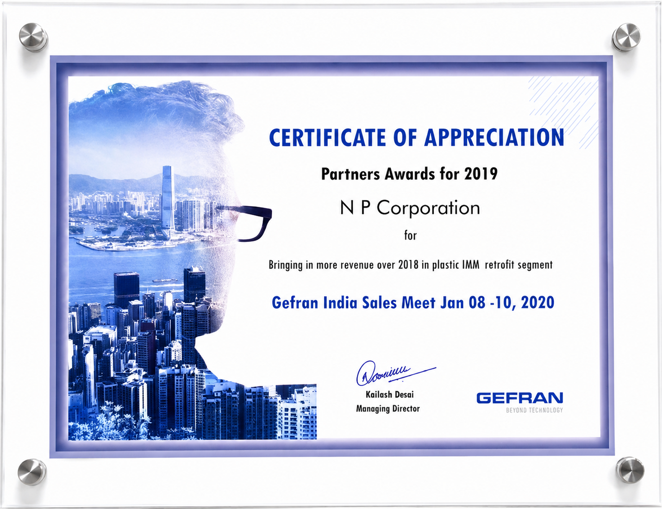Click the GEFRAN logo
This screenshot has height=509, width=662.
[x=519, y=398]
